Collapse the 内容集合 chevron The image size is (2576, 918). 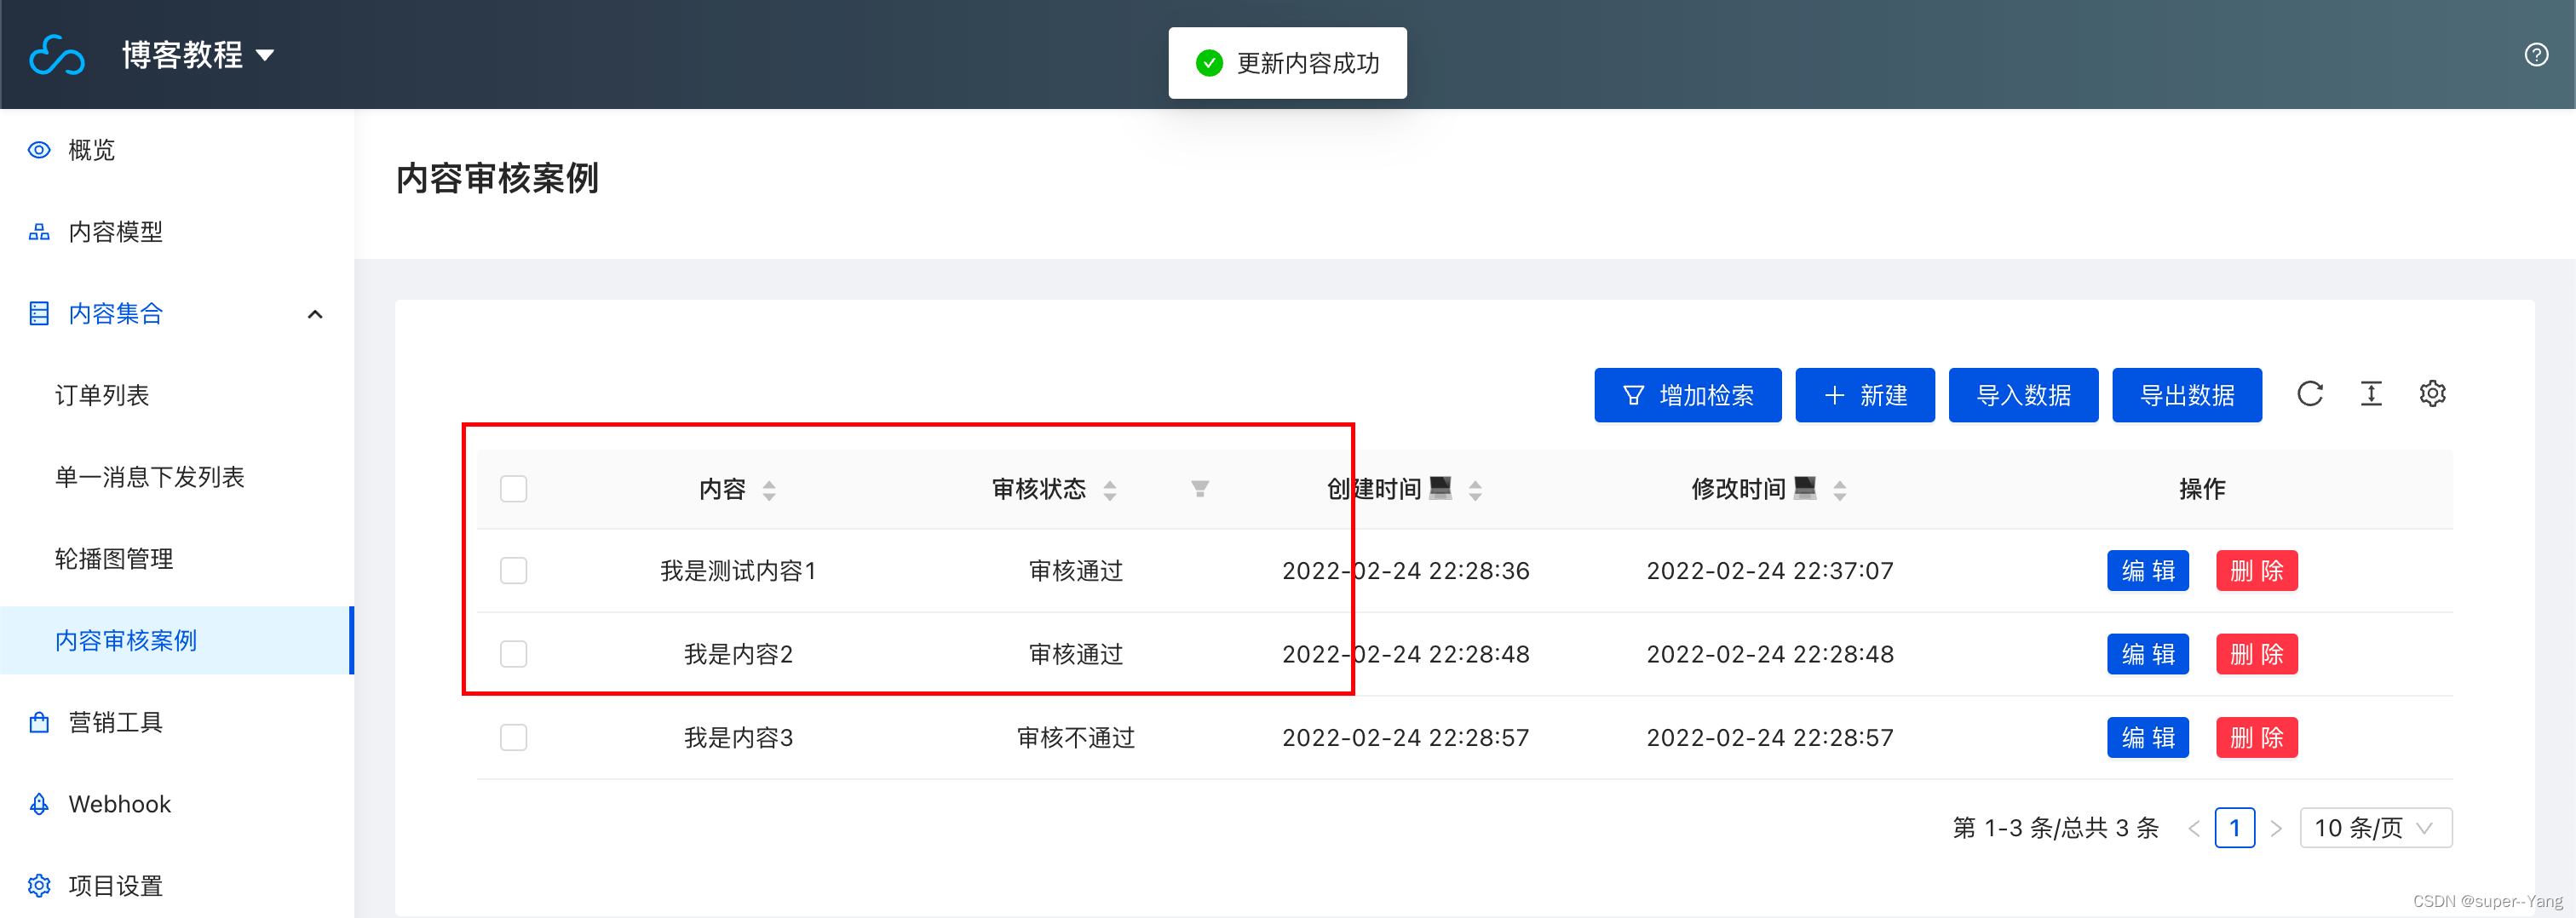click(x=315, y=314)
